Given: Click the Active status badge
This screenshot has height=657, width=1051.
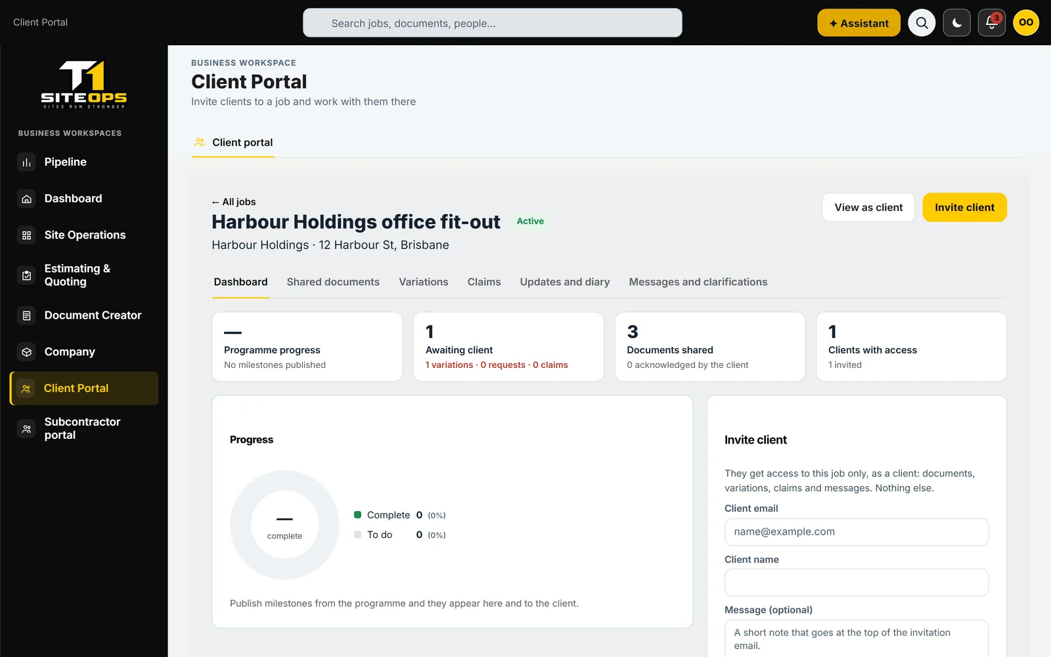Looking at the screenshot, I should (530, 221).
